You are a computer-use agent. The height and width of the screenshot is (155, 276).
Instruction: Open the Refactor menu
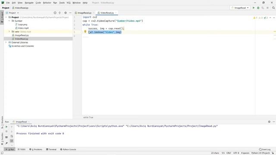(x=47, y=3)
